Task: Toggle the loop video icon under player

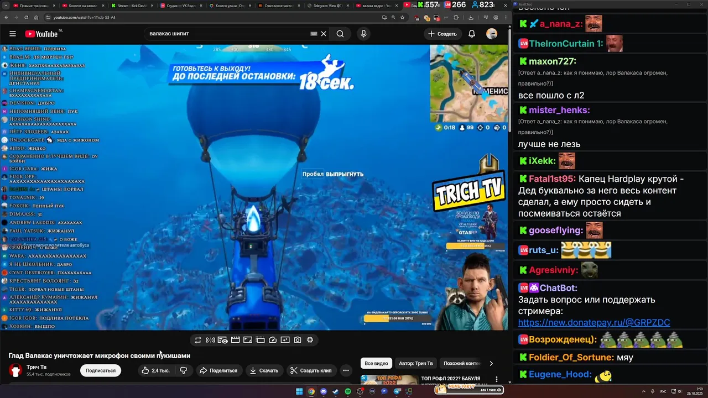Action: (198, 340)
